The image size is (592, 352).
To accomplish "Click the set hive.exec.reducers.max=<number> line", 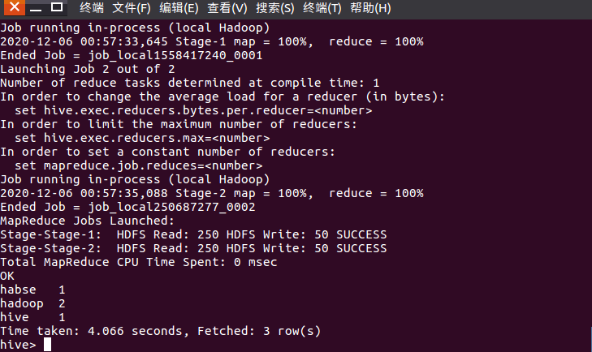I will point(142,138).
